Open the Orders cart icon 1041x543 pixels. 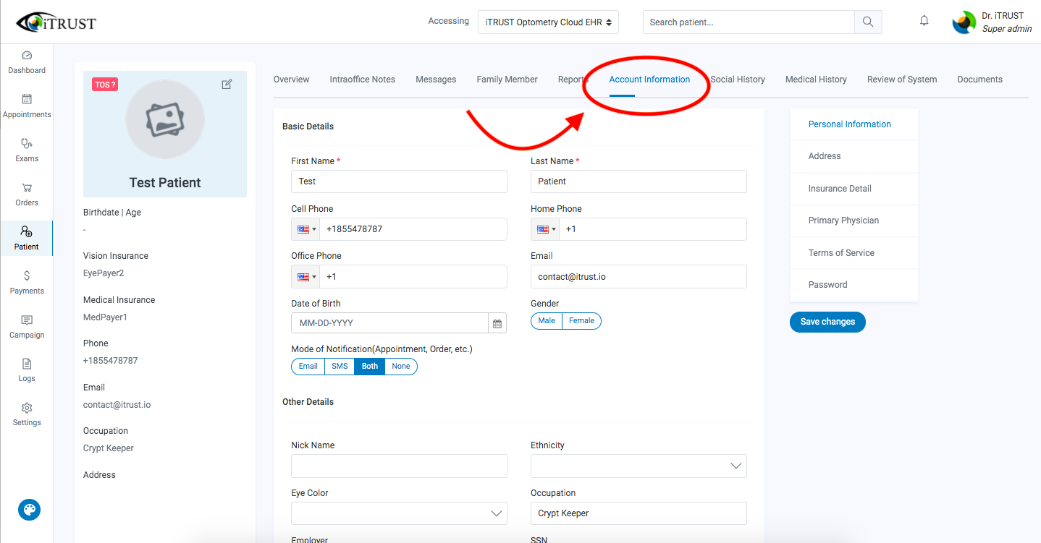pos(27,187)
